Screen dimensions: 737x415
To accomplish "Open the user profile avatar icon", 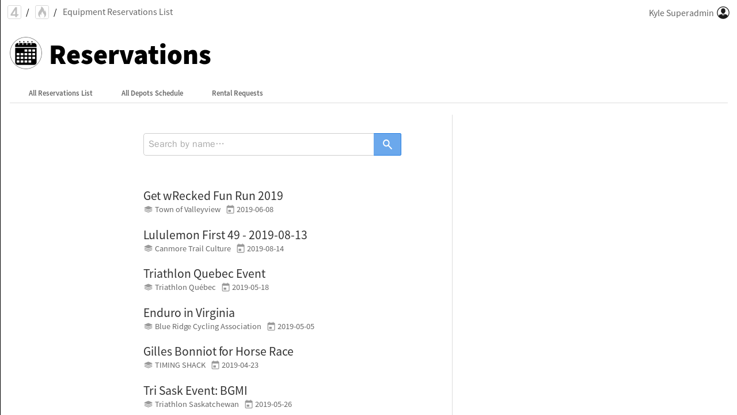I will coord(723,13).
